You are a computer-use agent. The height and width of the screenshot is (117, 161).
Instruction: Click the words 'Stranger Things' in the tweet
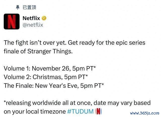tap(50, 51)
